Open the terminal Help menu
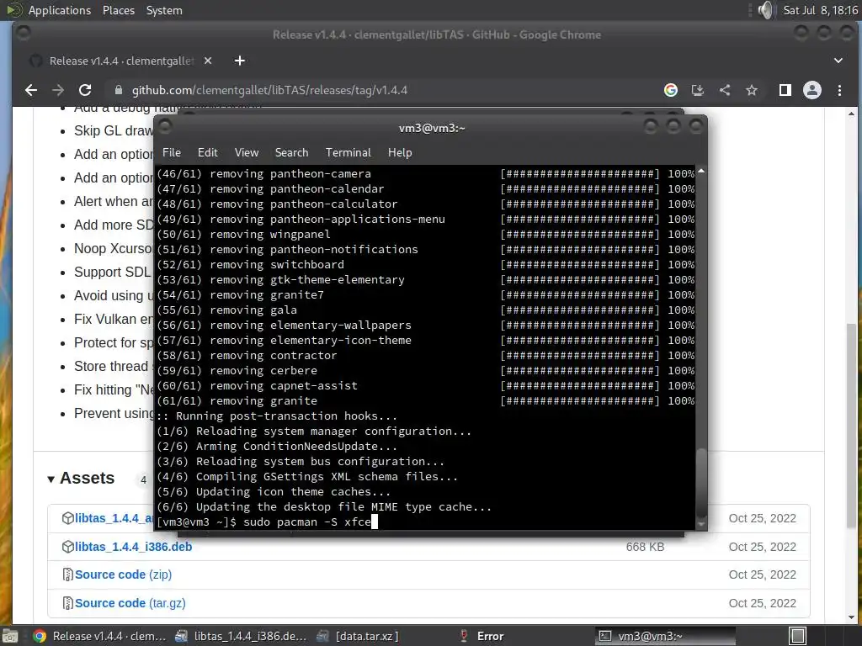The width and height of the screenshot is (862, 646). [x=400, y=152]
